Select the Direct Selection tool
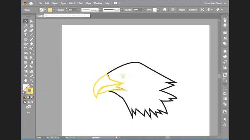Screen dimensions: 250x140 31,21
